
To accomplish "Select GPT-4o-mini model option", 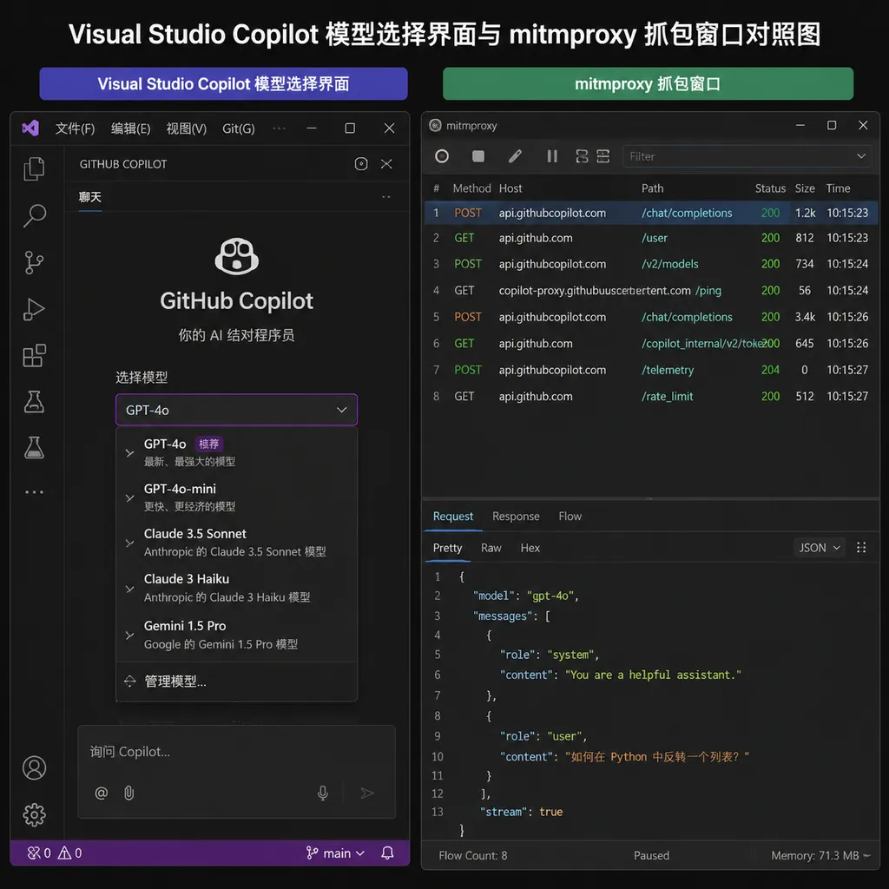I will pyautogui.click(x=236, y=497).
